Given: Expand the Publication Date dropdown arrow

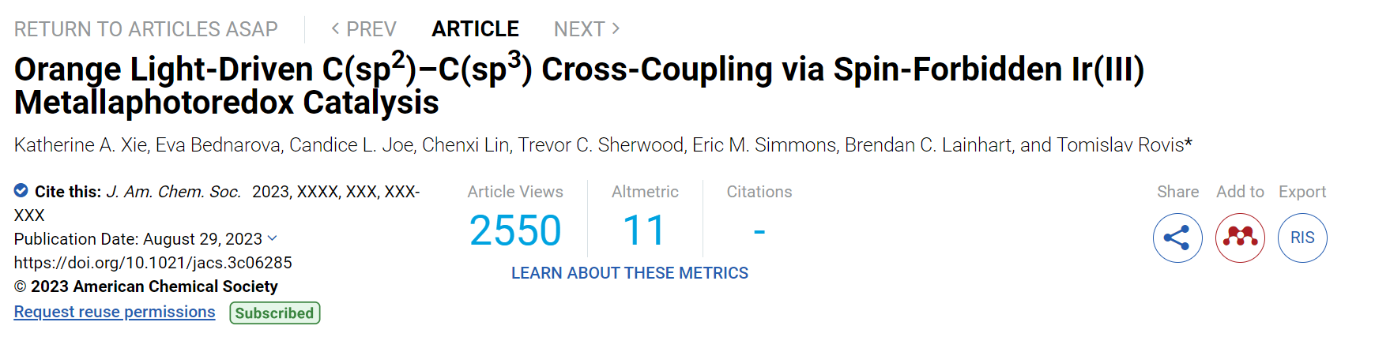Looking at the screenshot, I should click(273, 238).
